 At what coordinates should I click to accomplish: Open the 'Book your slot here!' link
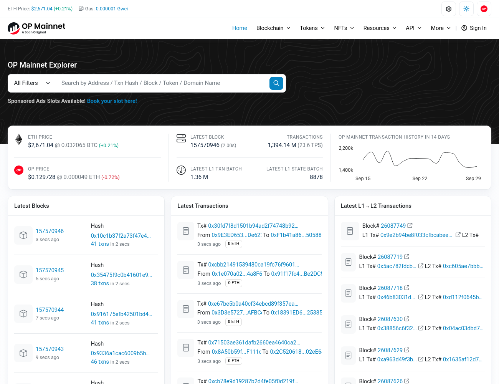(x=112, y=101)
